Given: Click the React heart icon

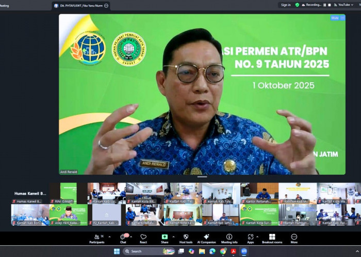Looking at the screenshot, I should 143,238.
